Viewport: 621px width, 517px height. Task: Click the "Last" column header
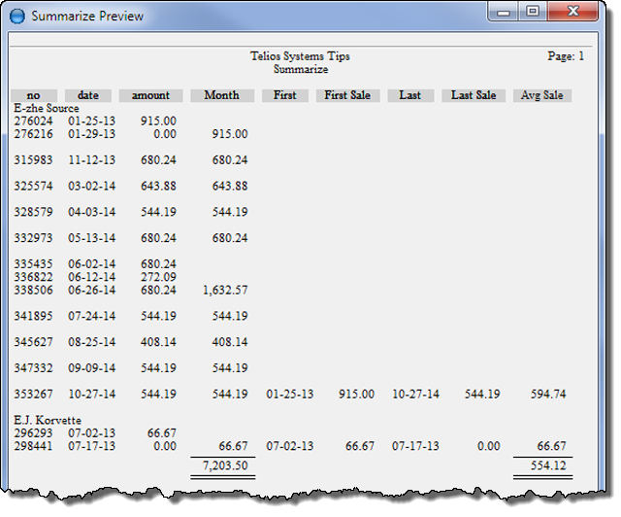[x=410, y=95]
